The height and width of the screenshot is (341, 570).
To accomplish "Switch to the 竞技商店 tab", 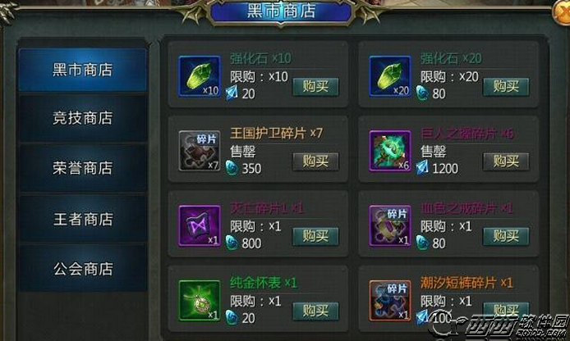I will (x=83, y=118).
